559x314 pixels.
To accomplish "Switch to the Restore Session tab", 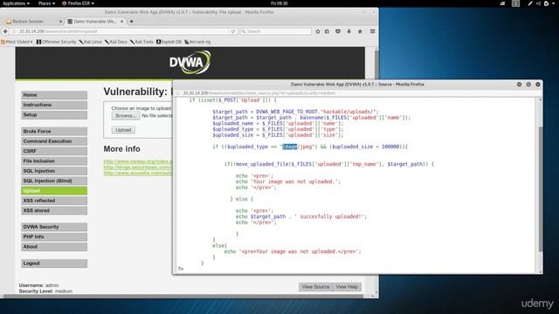I will click(31, 21).
